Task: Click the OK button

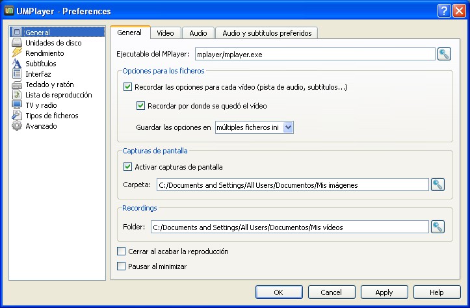Action: click(x=279, y=292)
